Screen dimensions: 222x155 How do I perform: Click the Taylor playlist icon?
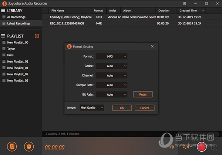pyautogui.click(x=4, y=49)
